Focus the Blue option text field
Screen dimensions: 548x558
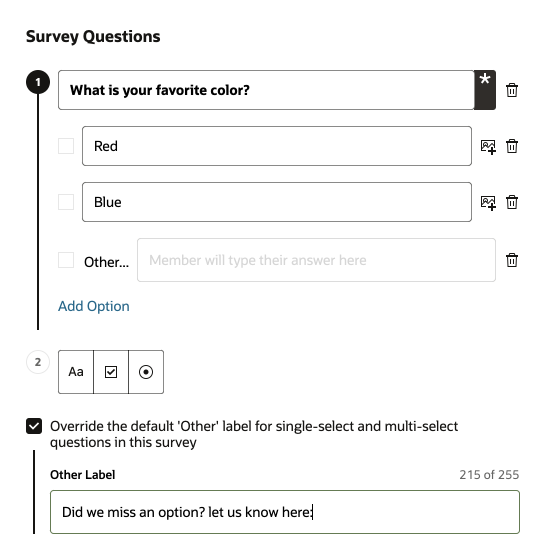tap(276, 202)
